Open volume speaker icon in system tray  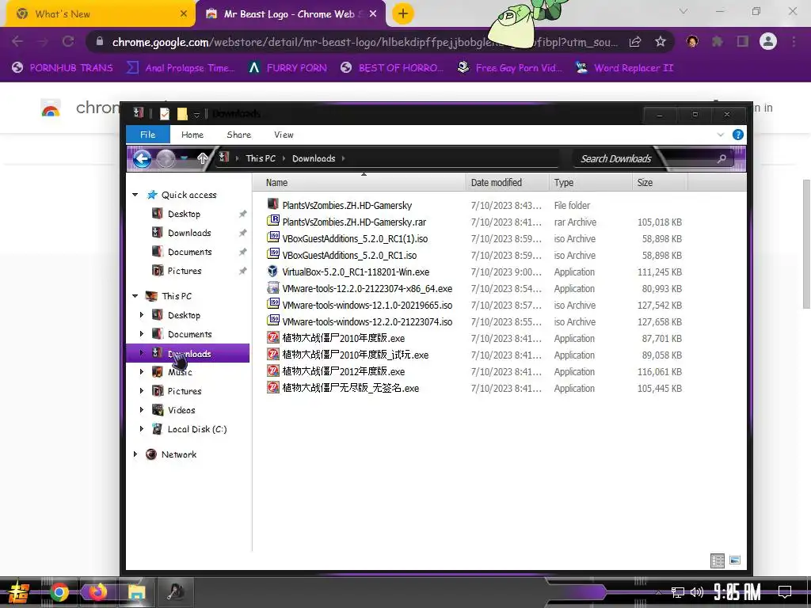(x=697, y=592)
